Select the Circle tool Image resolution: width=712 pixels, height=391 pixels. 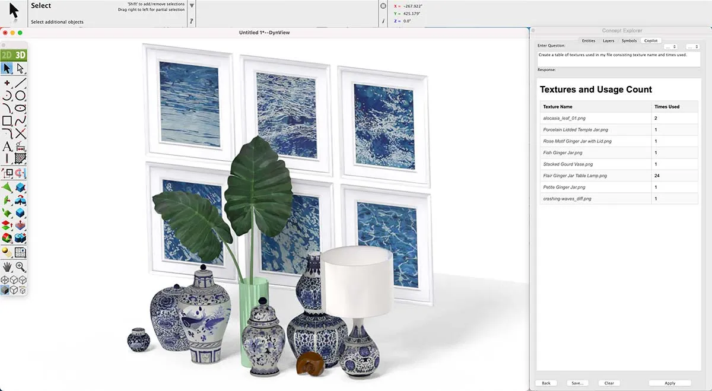21,96
